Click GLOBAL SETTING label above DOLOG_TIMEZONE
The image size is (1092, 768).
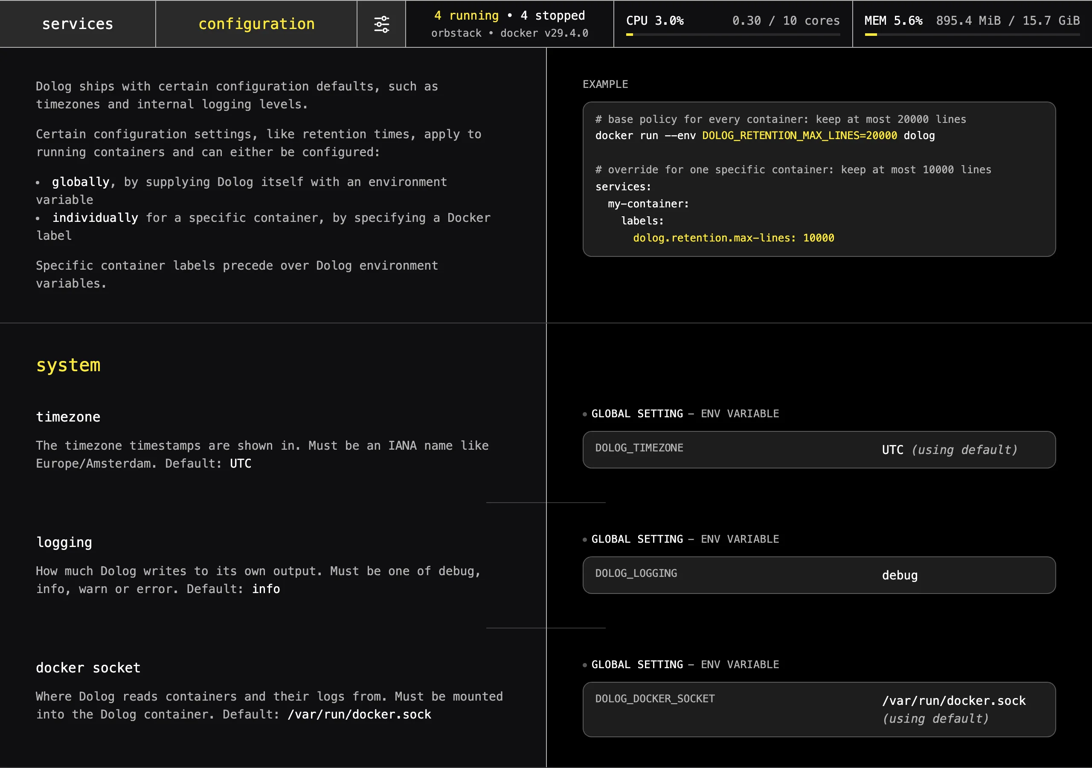point(637,413)
